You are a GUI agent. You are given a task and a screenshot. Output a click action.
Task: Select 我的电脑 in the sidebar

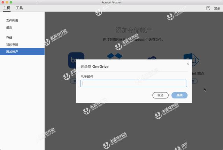point(12,45)
